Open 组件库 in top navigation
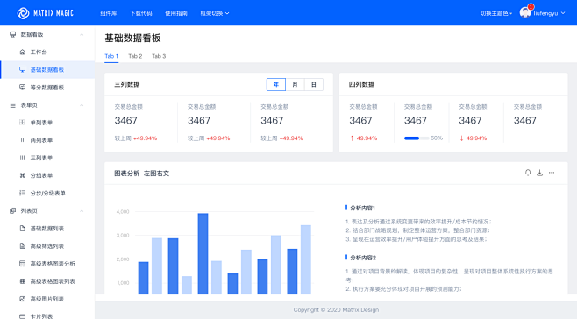This screenshot has height=319, width=577. pyautogui.click(x=109, y=13)
